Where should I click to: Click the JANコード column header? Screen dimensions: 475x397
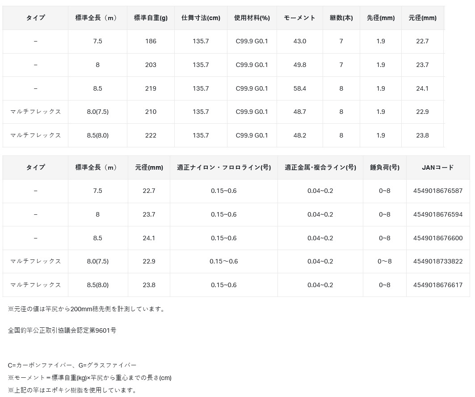coord(438,167)
